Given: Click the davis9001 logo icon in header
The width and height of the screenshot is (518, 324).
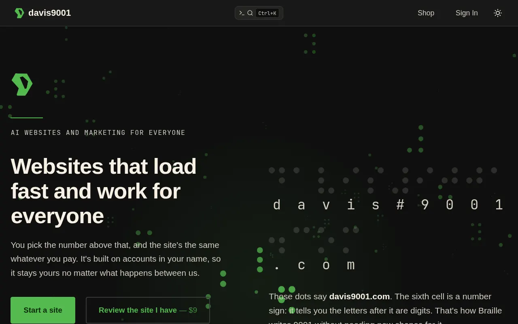Looking at the screenshot, I should point(19,13).
